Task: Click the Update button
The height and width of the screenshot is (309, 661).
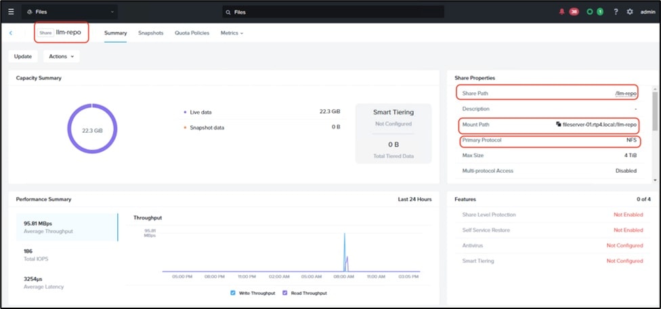Action: tap(23, 56)
